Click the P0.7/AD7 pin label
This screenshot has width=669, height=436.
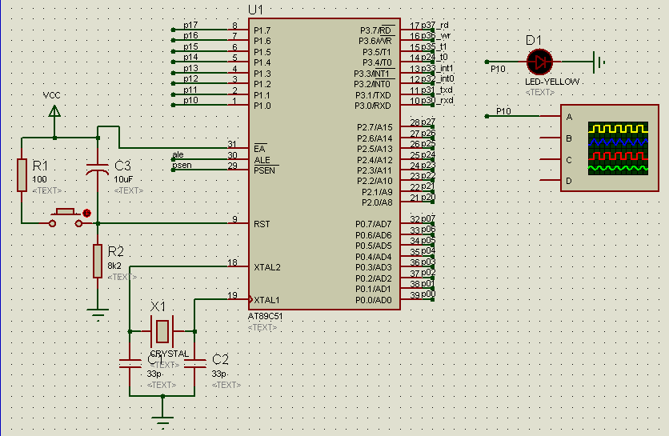(x=374, y=224)
